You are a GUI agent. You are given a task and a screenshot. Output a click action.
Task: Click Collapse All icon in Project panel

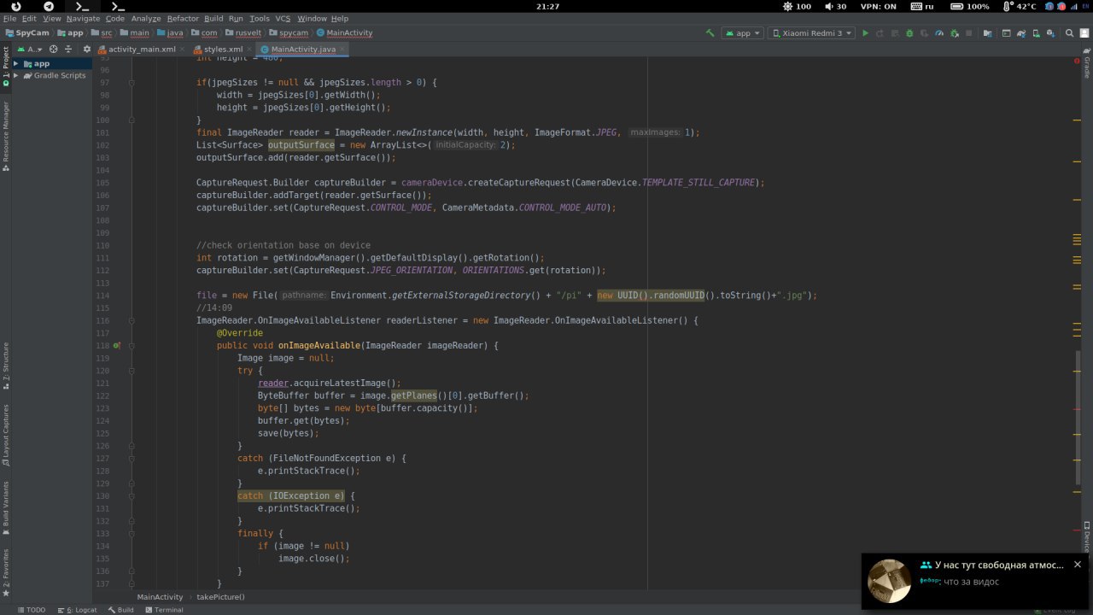click(69, 50)
